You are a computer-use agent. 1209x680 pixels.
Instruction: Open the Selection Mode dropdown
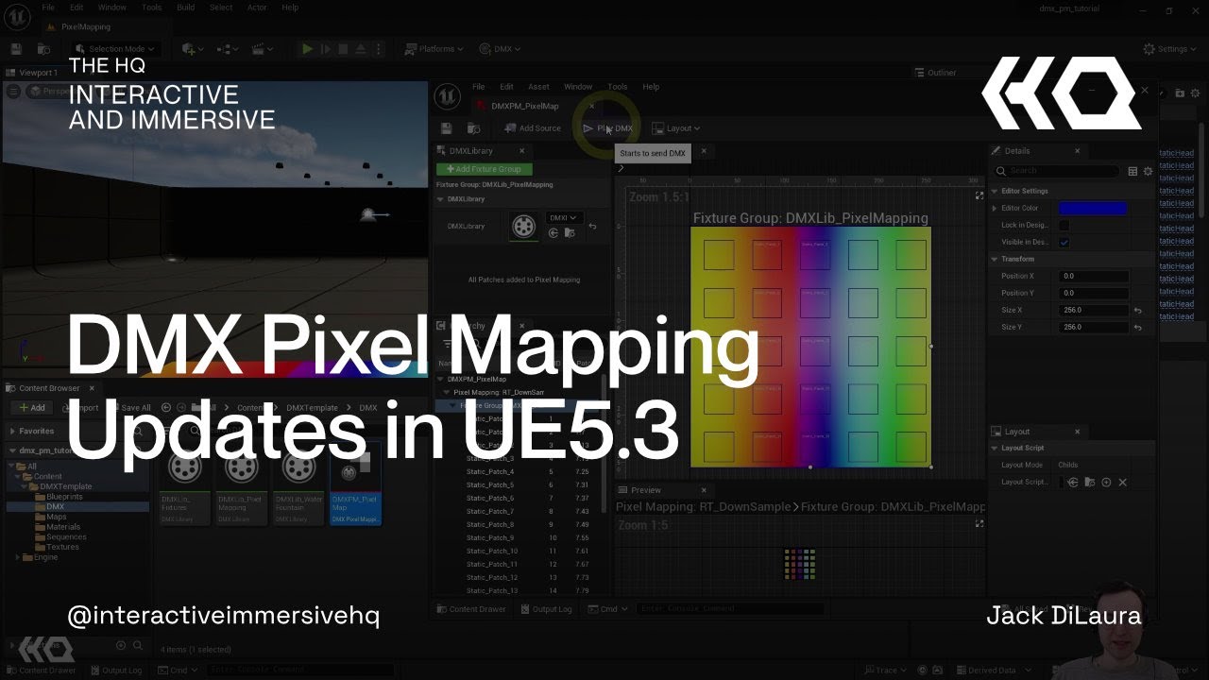(115, 49)
